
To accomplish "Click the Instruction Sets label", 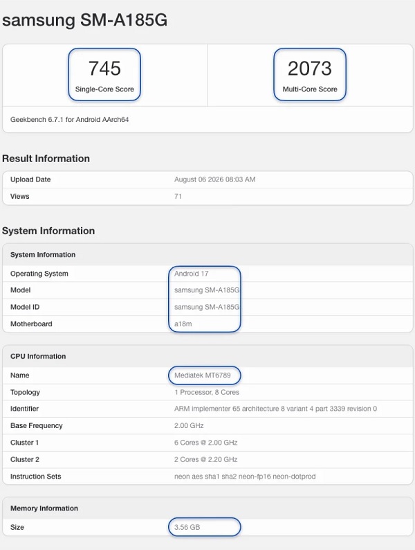I will point(35,477).
